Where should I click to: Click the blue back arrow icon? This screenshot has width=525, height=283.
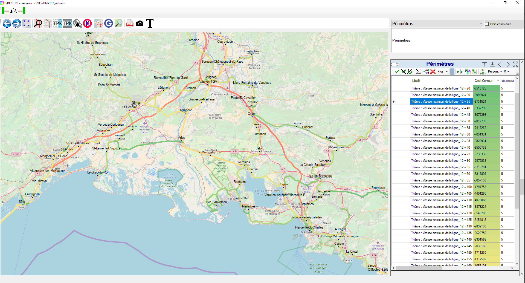[7, 24]
